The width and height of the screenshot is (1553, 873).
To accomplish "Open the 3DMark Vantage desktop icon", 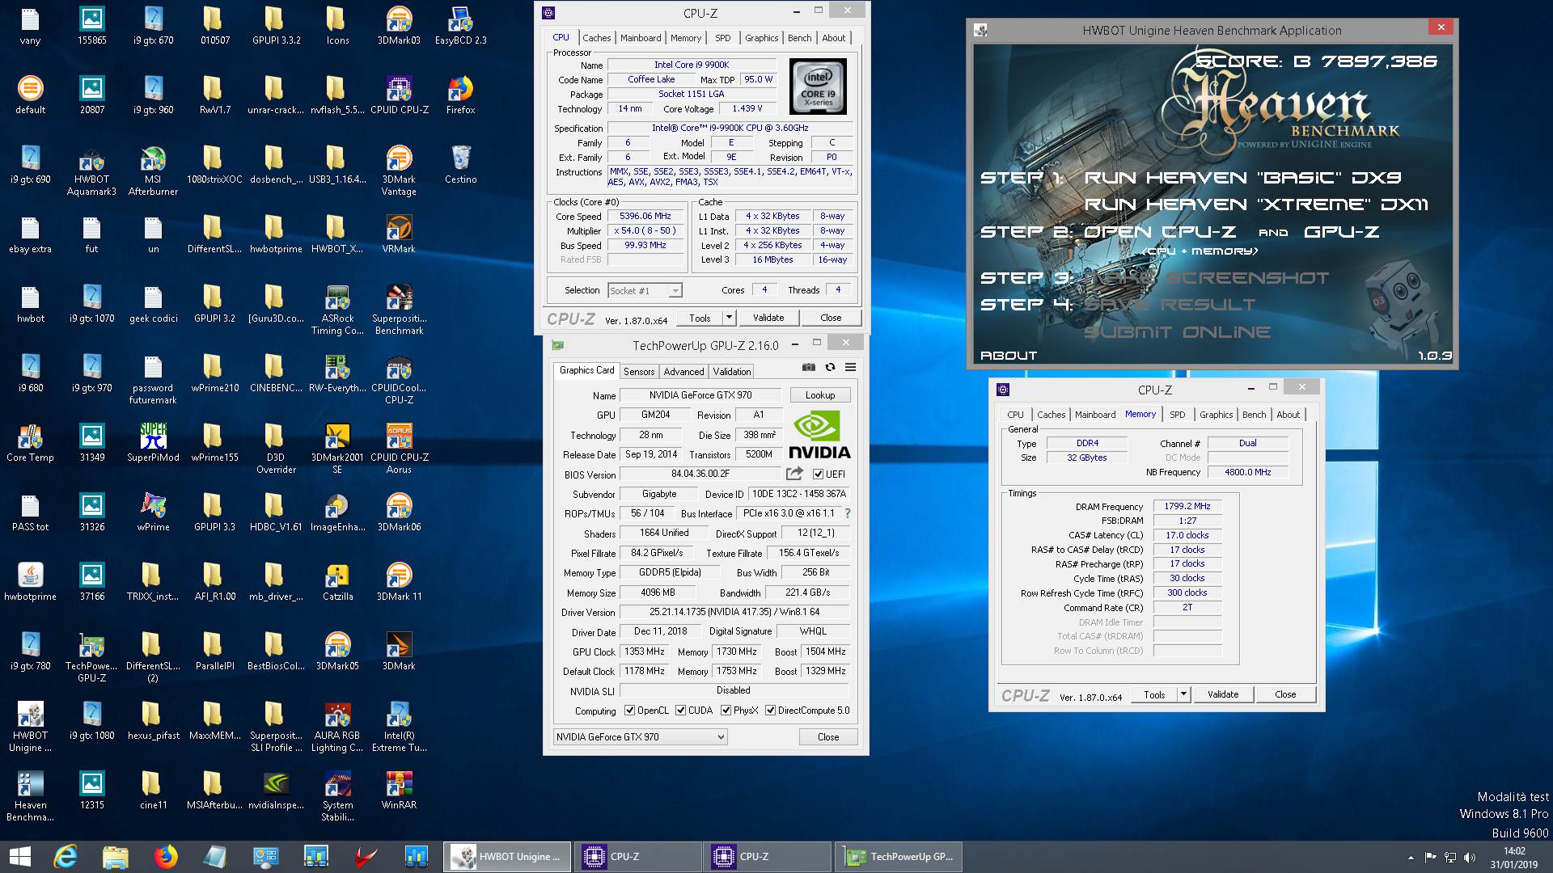I will pos(399,171).
